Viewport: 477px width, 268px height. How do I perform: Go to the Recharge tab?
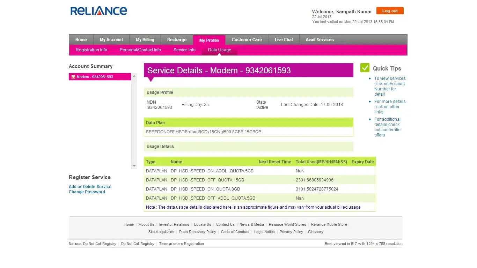pyautogui.click(x=177, y=40)
